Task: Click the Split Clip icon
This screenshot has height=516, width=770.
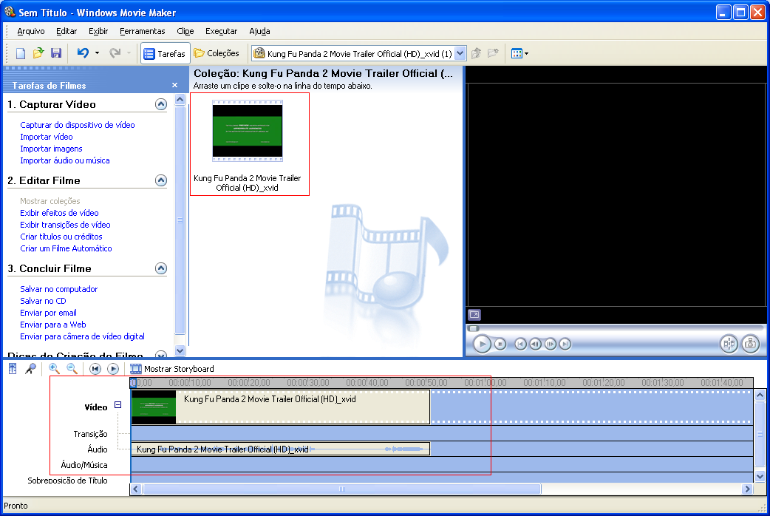Action: [729, 344]
